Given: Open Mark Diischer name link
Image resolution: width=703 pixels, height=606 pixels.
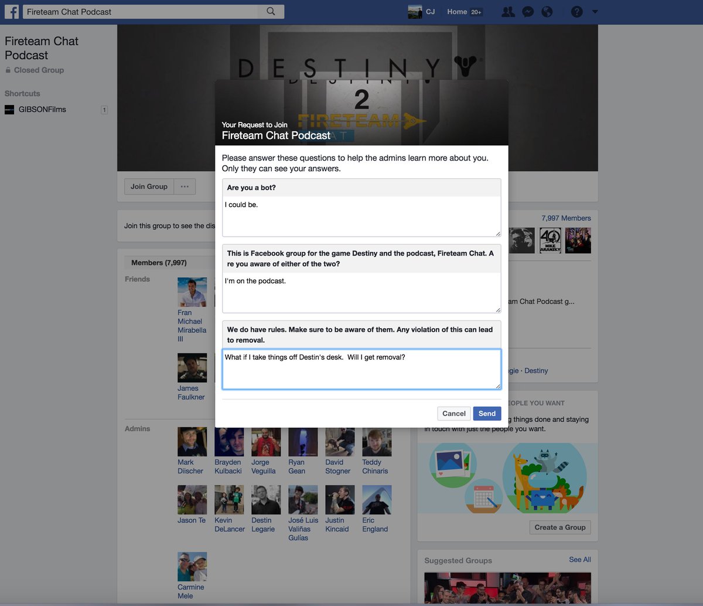Looking at the screenshot, I should [190, 467].
